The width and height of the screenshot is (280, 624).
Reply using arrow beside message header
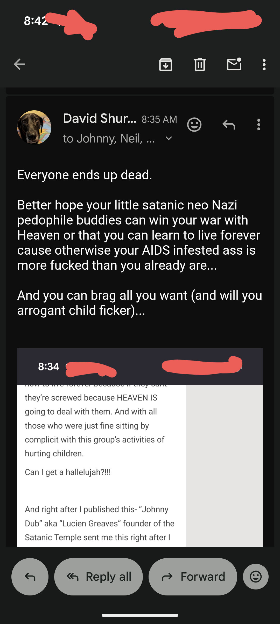point(229,125)
